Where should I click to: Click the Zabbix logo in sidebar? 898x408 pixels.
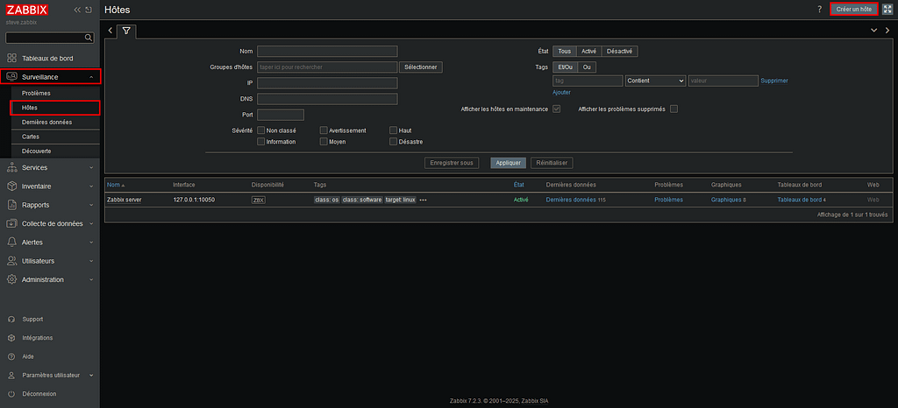coord(28,10)
